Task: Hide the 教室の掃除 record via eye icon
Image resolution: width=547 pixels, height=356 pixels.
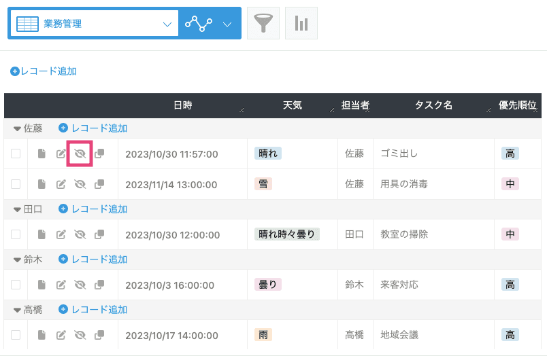Action: (80, 234)
